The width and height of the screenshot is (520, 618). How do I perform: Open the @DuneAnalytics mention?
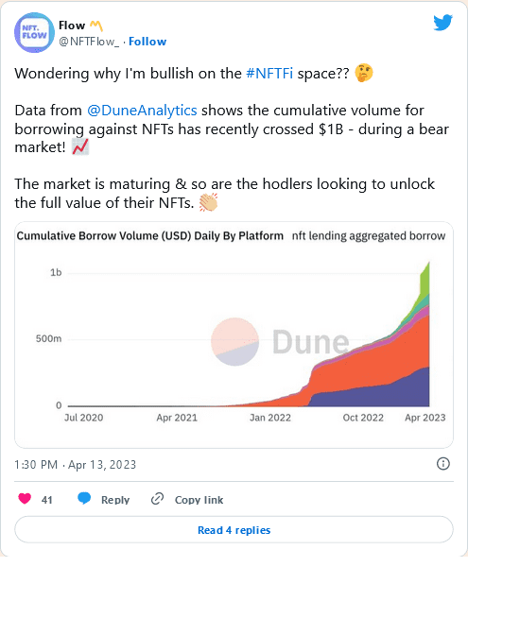click(142, 111)
